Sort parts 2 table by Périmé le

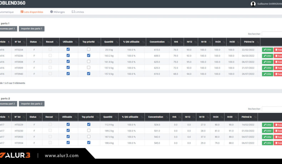[x=248, y=117]
